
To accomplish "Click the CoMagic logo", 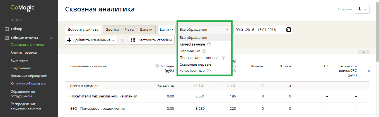I will click(23, 8).
